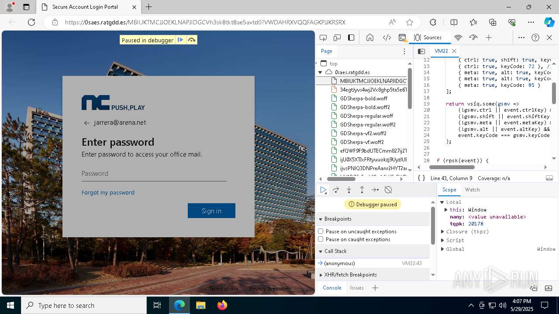The height and width of the screenshot is (314, 559).
Task: Click pretty print braces icon
Action: [x=421, y=178]
